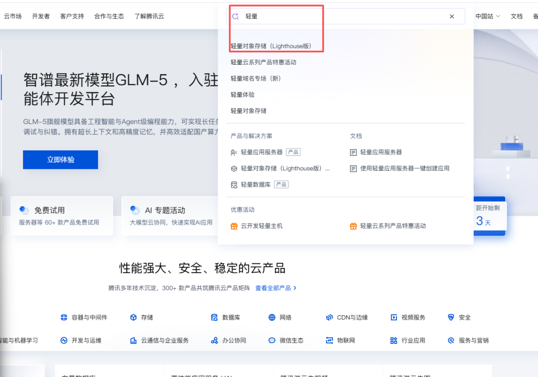Click the 距开始剩 3 天 countdown card
The image size is (538, 377).
[x=489, y=216]
